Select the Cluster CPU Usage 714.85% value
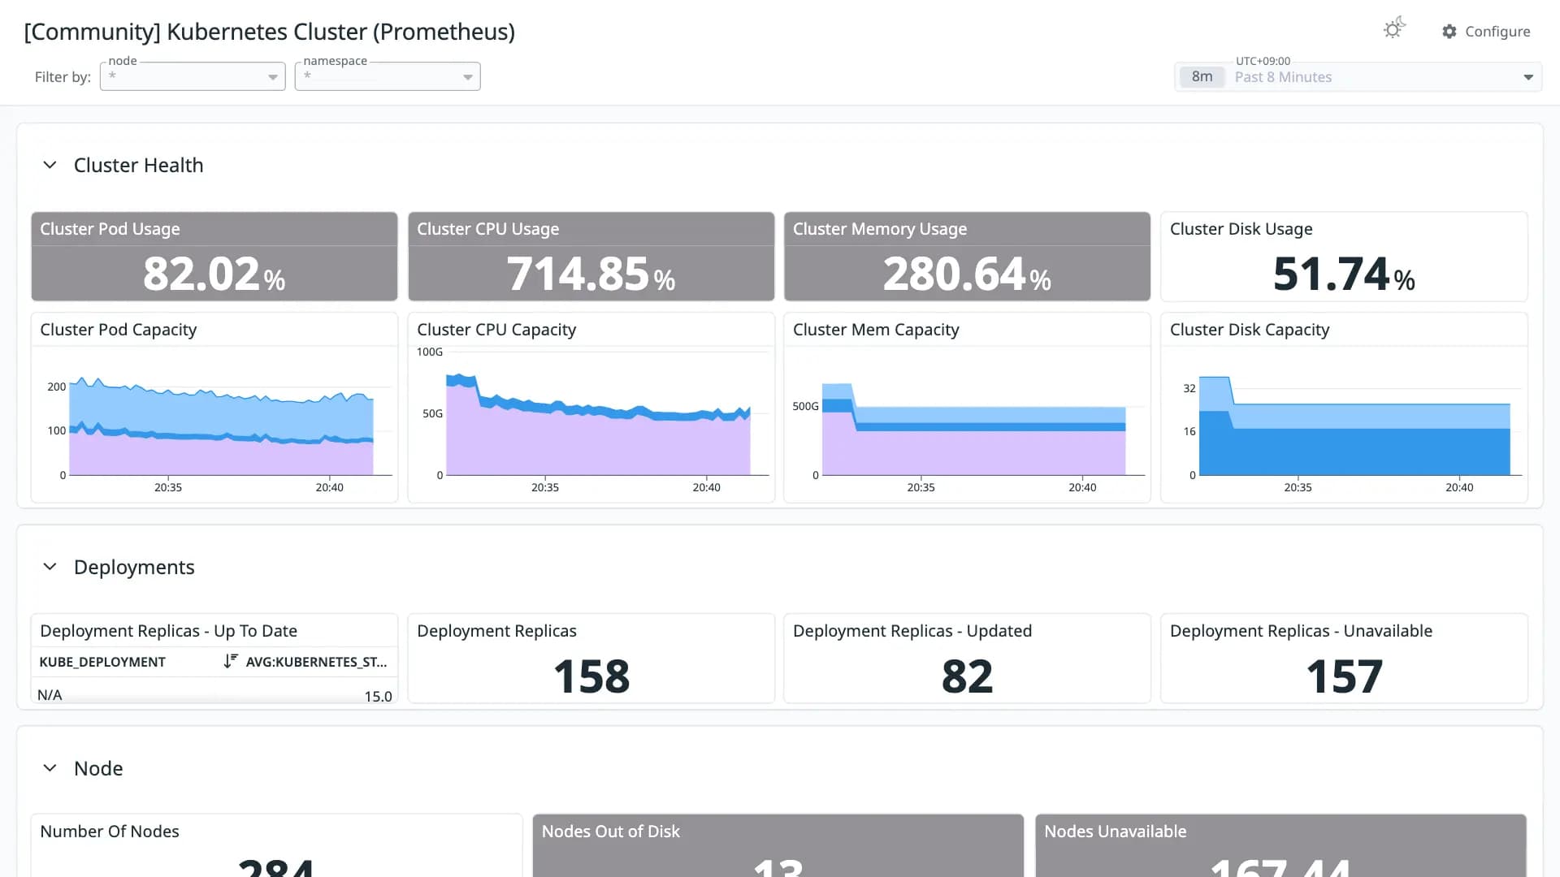Screen dimensions: 1560x877 point(591,274)
